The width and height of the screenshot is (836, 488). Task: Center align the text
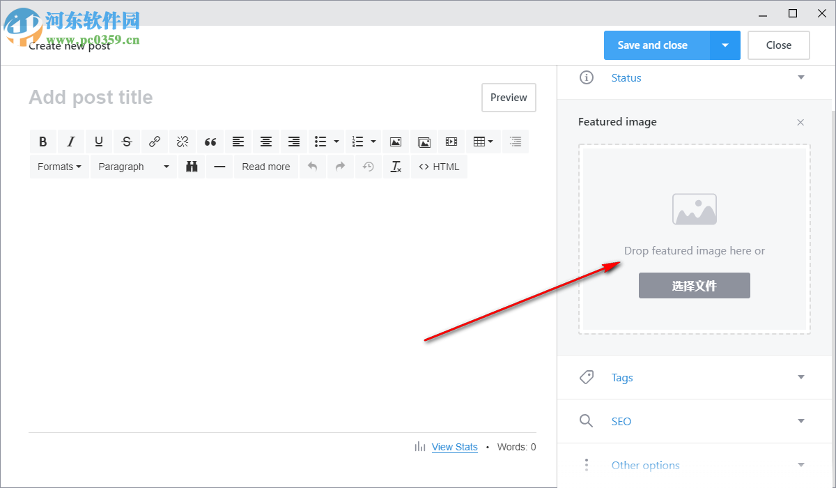266,142
